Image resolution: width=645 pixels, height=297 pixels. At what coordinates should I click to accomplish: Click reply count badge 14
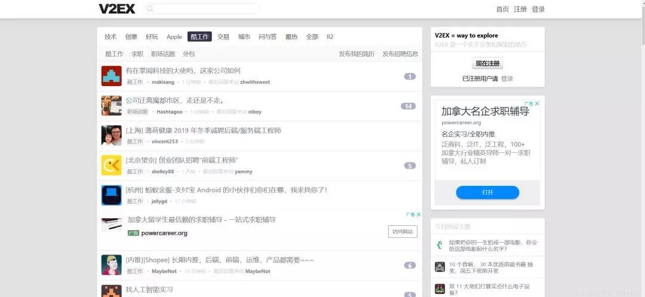click(x=408, y=106)
